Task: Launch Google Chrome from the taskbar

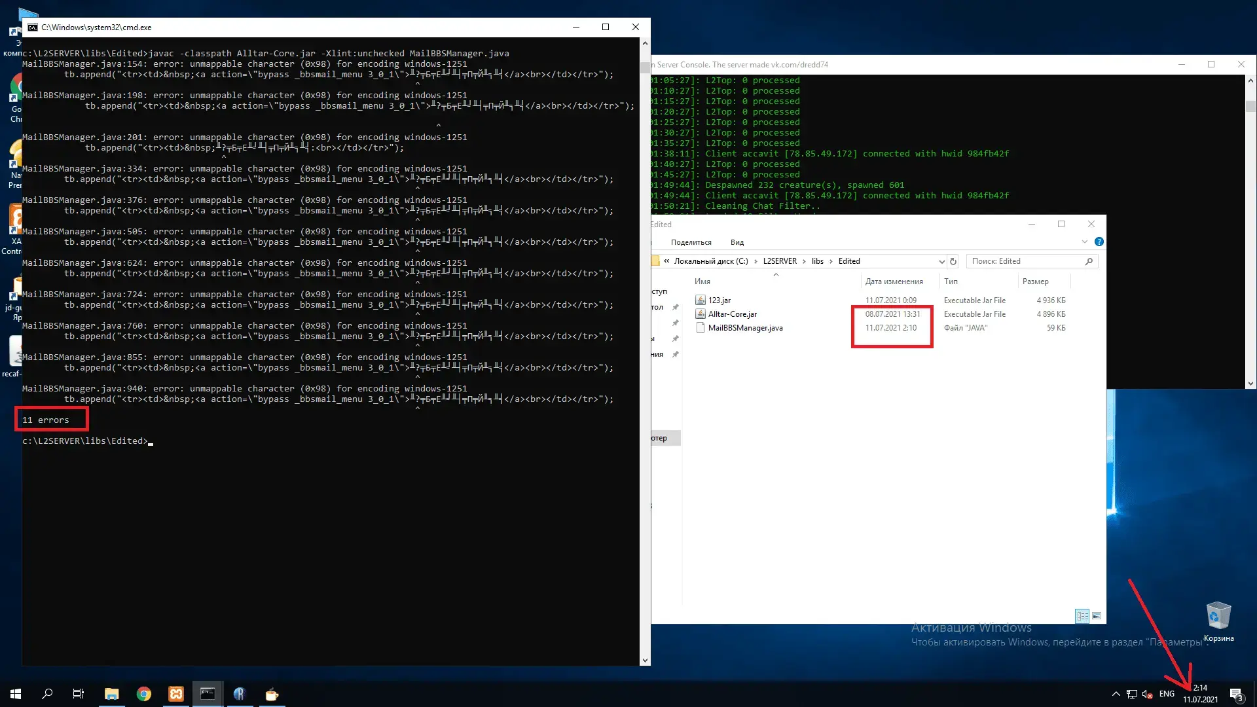Action: (x=144, y=694)
